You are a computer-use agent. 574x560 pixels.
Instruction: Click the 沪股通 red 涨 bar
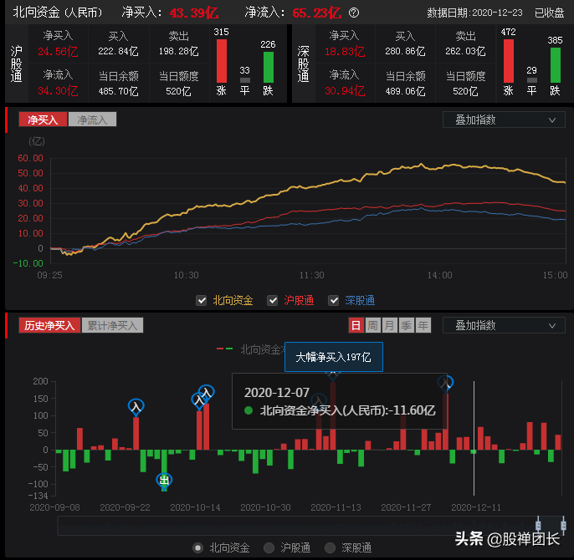click(222, 60)
